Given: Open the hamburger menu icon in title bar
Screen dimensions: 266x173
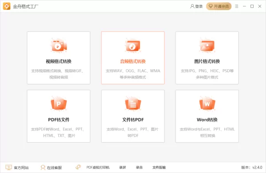Looking at the screenshot, I should 237,6.
